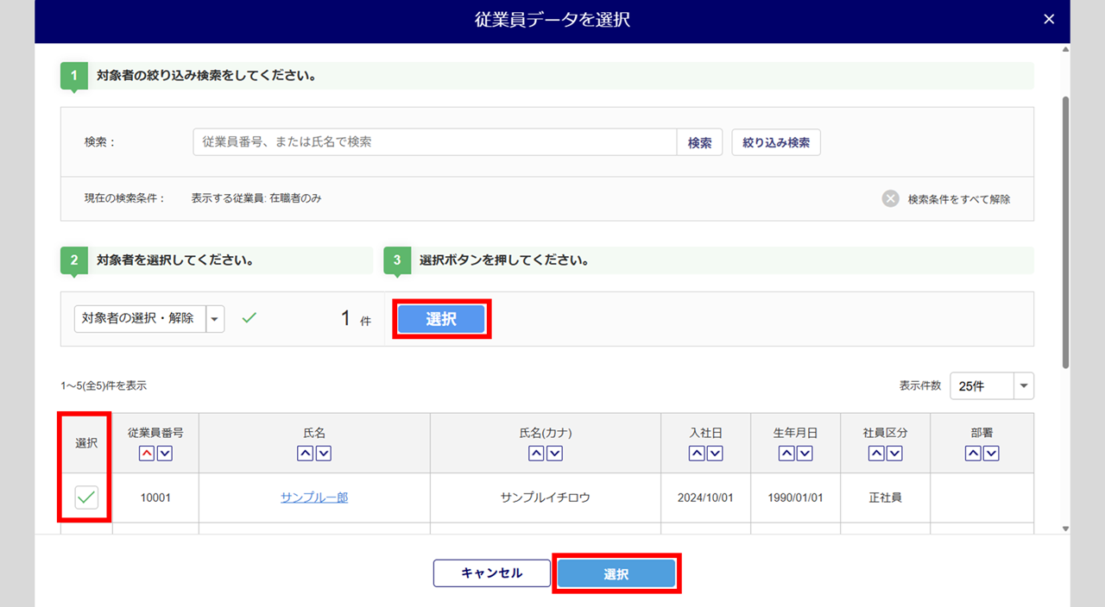
Task: Sort 生年月日 column descending
Action: pos(805,454)
